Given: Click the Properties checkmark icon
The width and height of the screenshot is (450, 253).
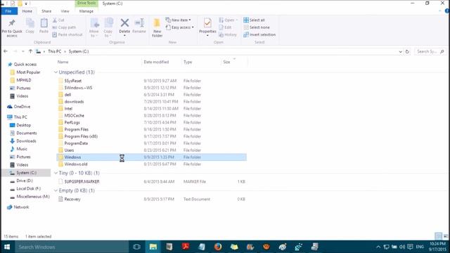Looking at the screenshot, I should [207, 22].
